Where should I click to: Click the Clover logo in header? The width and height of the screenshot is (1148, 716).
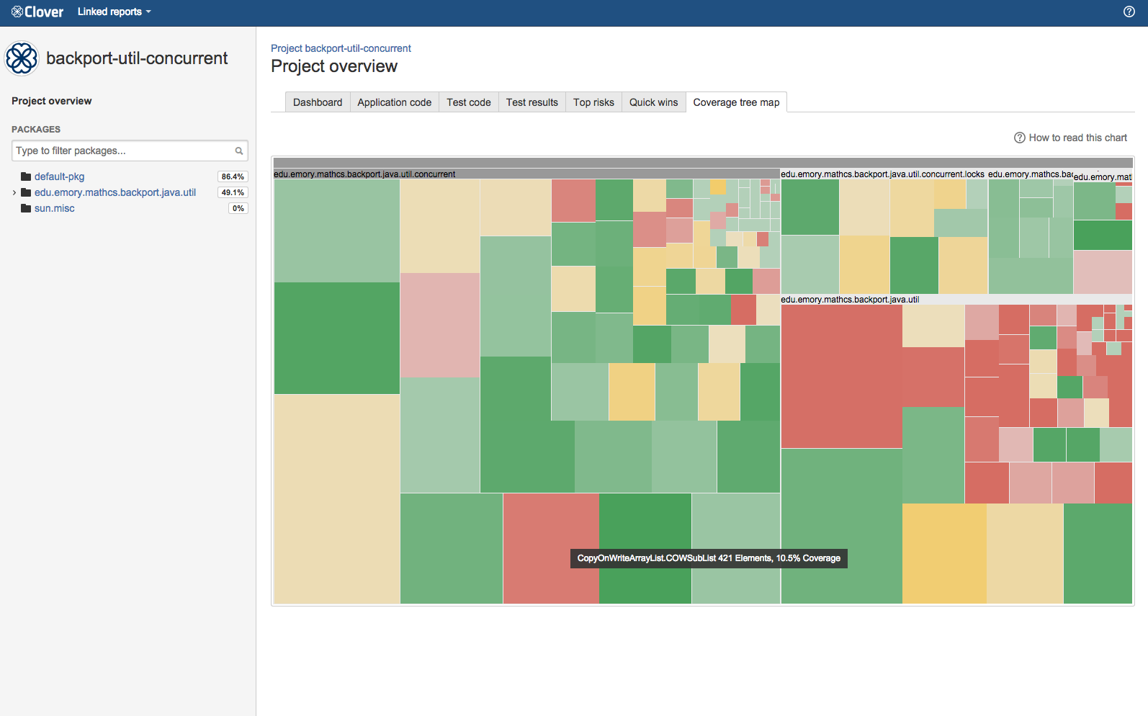37,12
